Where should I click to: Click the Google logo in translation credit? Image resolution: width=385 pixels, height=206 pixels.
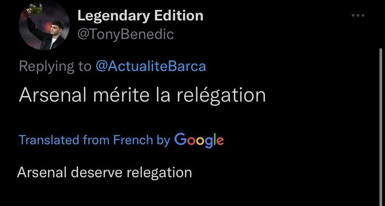pos(199,140)
